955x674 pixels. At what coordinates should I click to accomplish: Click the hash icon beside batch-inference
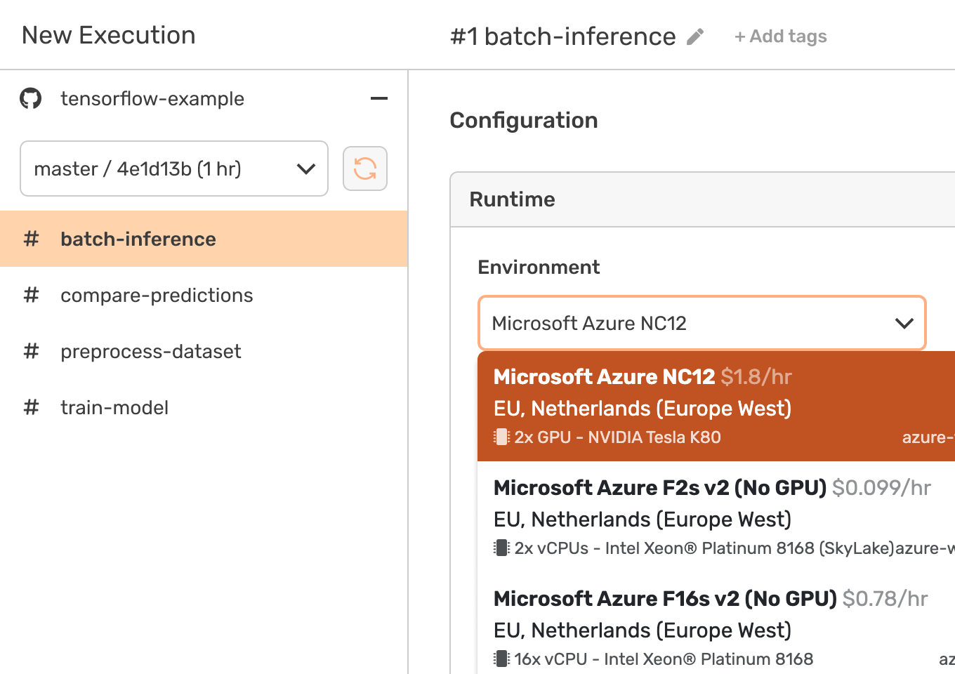31,239
